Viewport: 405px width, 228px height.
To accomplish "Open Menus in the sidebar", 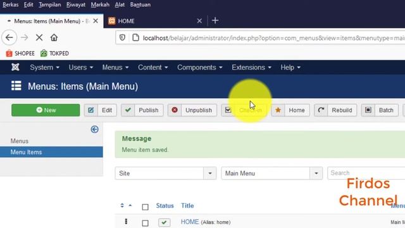I will coord(20,141).
